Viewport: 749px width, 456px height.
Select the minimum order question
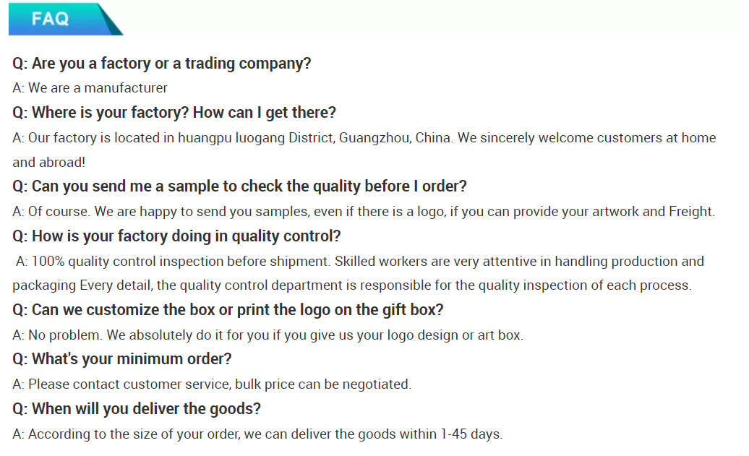[x=121, y=359]
